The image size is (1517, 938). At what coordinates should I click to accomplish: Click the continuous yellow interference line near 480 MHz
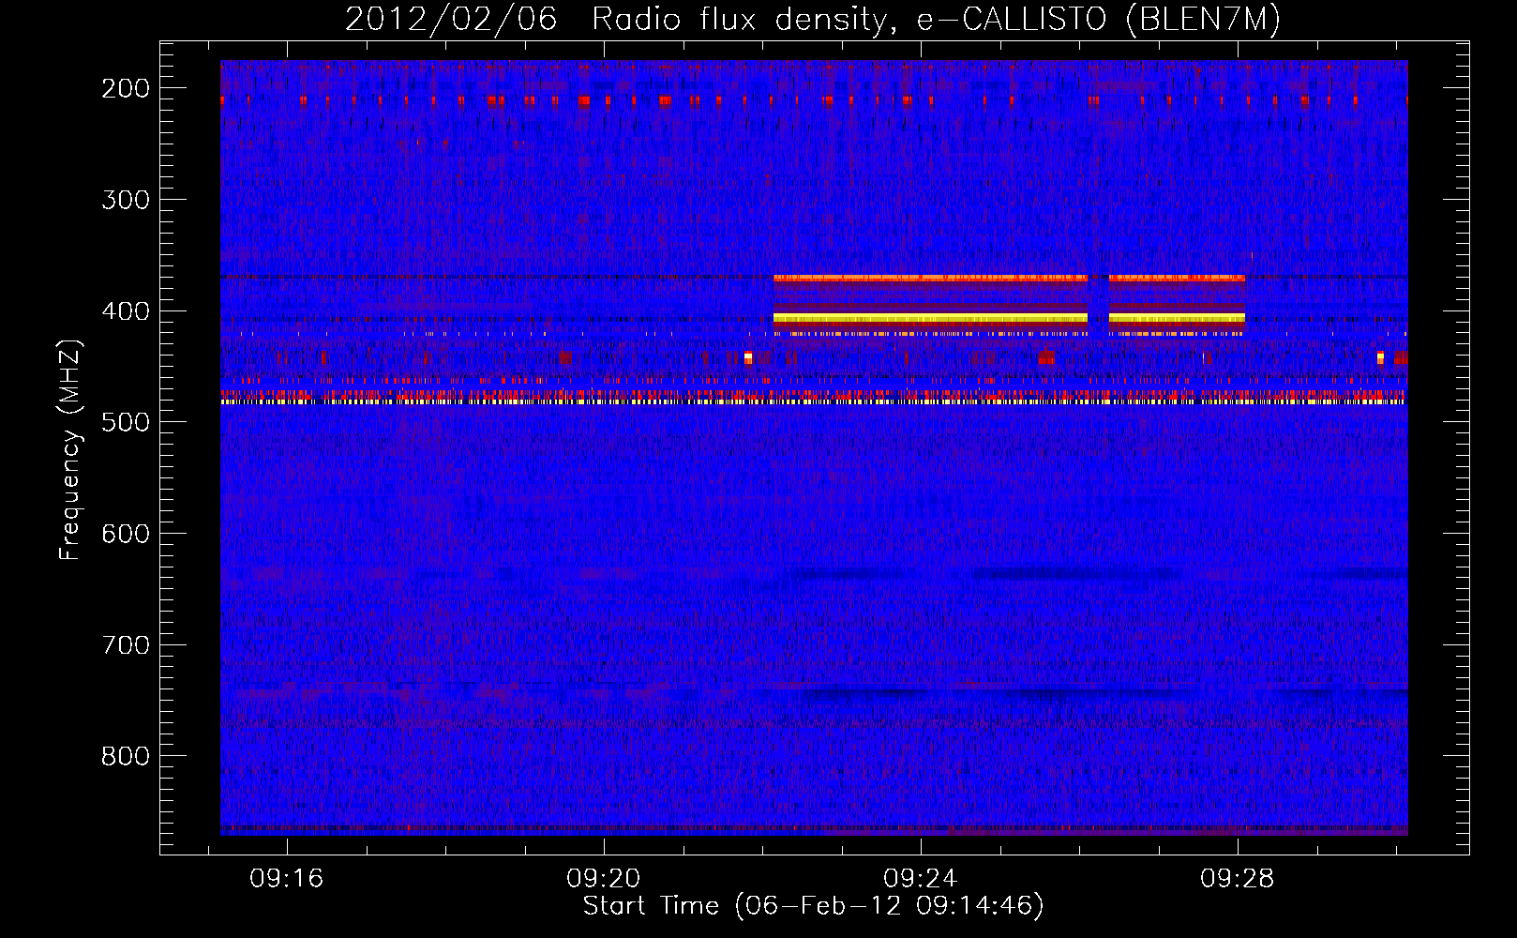(813, 401)
